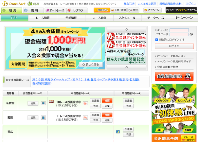This screenshot has width=198, height=142.
Task: Click 名古屋 投票 button
Action: point(107,101)
